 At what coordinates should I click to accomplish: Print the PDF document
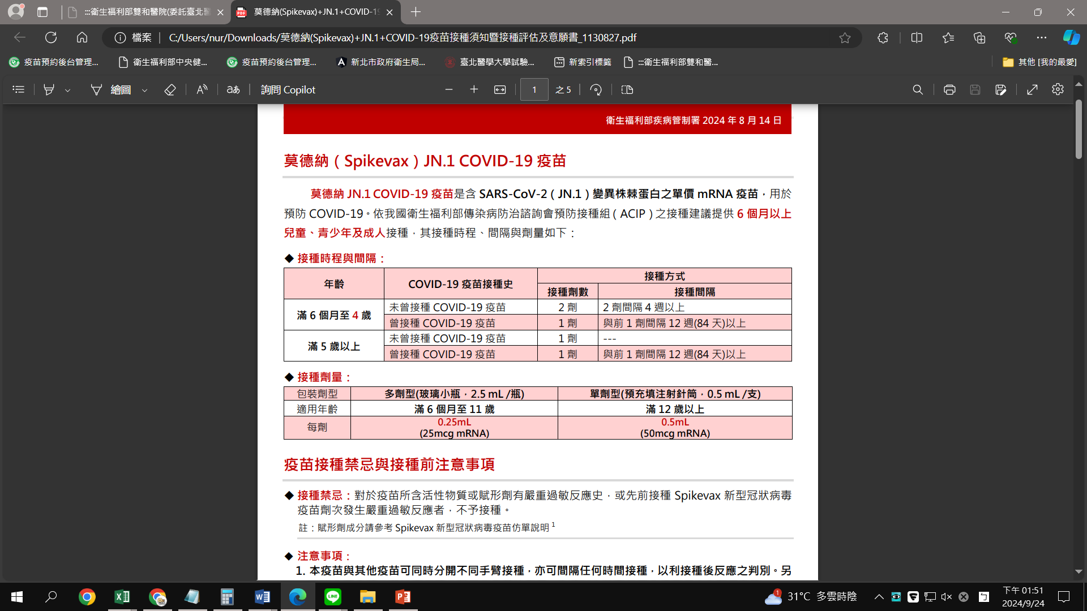point(949,89)
